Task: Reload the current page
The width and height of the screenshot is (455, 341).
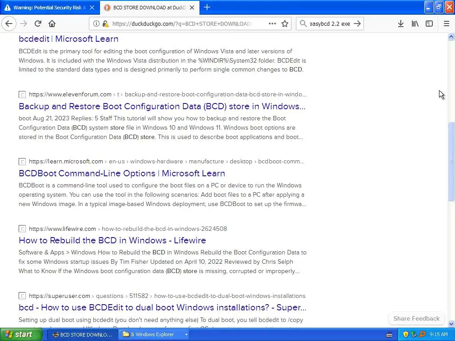Action: pyautogui.click(x=38, y=24)
